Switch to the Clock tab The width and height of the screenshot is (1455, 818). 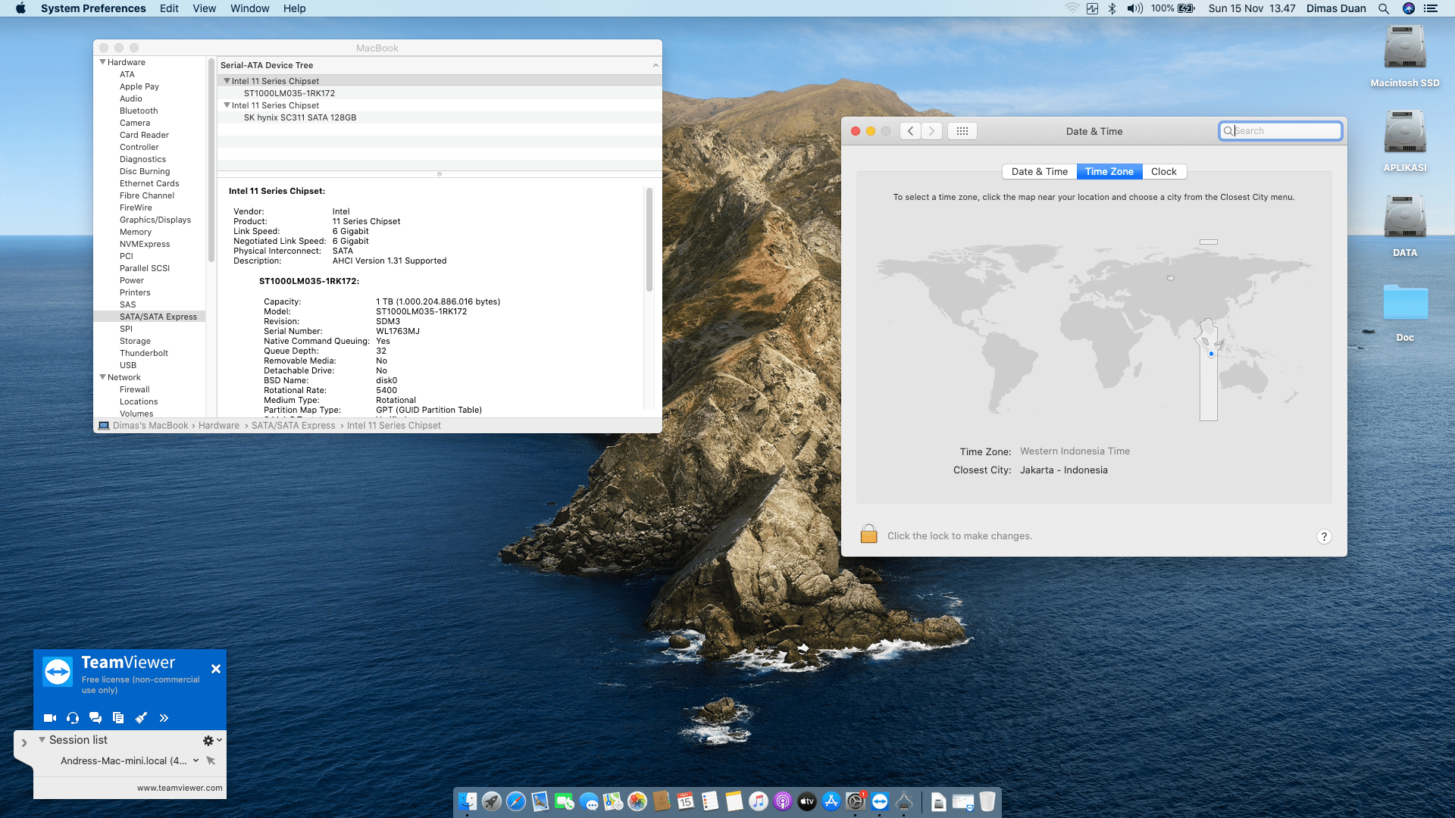[x=1164, y=172]
